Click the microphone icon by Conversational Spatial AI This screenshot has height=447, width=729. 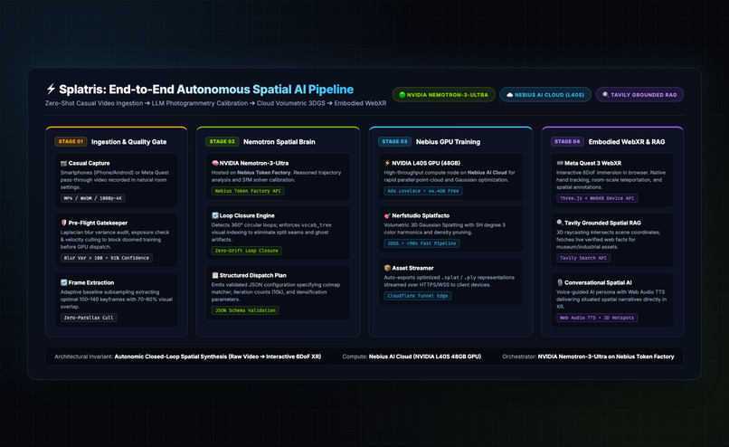coord(560,282)
